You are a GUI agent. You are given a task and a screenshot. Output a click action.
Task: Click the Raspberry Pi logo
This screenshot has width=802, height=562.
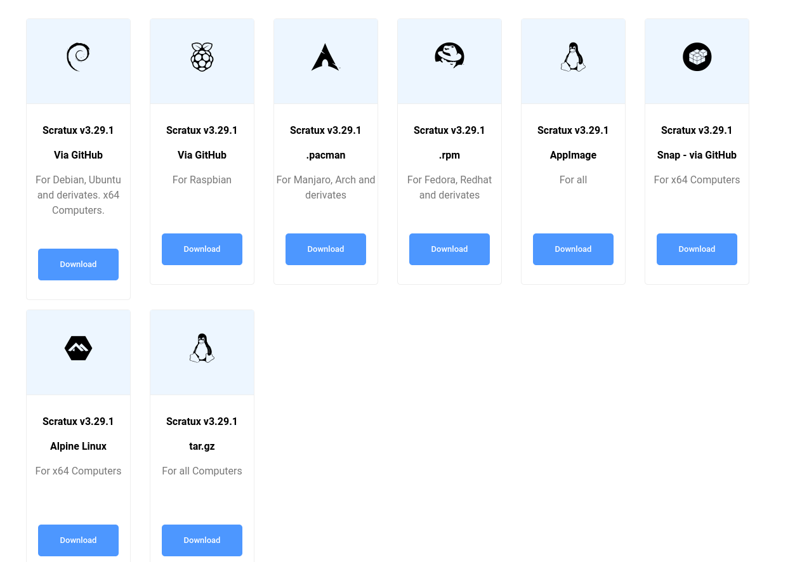click(202, 57)
